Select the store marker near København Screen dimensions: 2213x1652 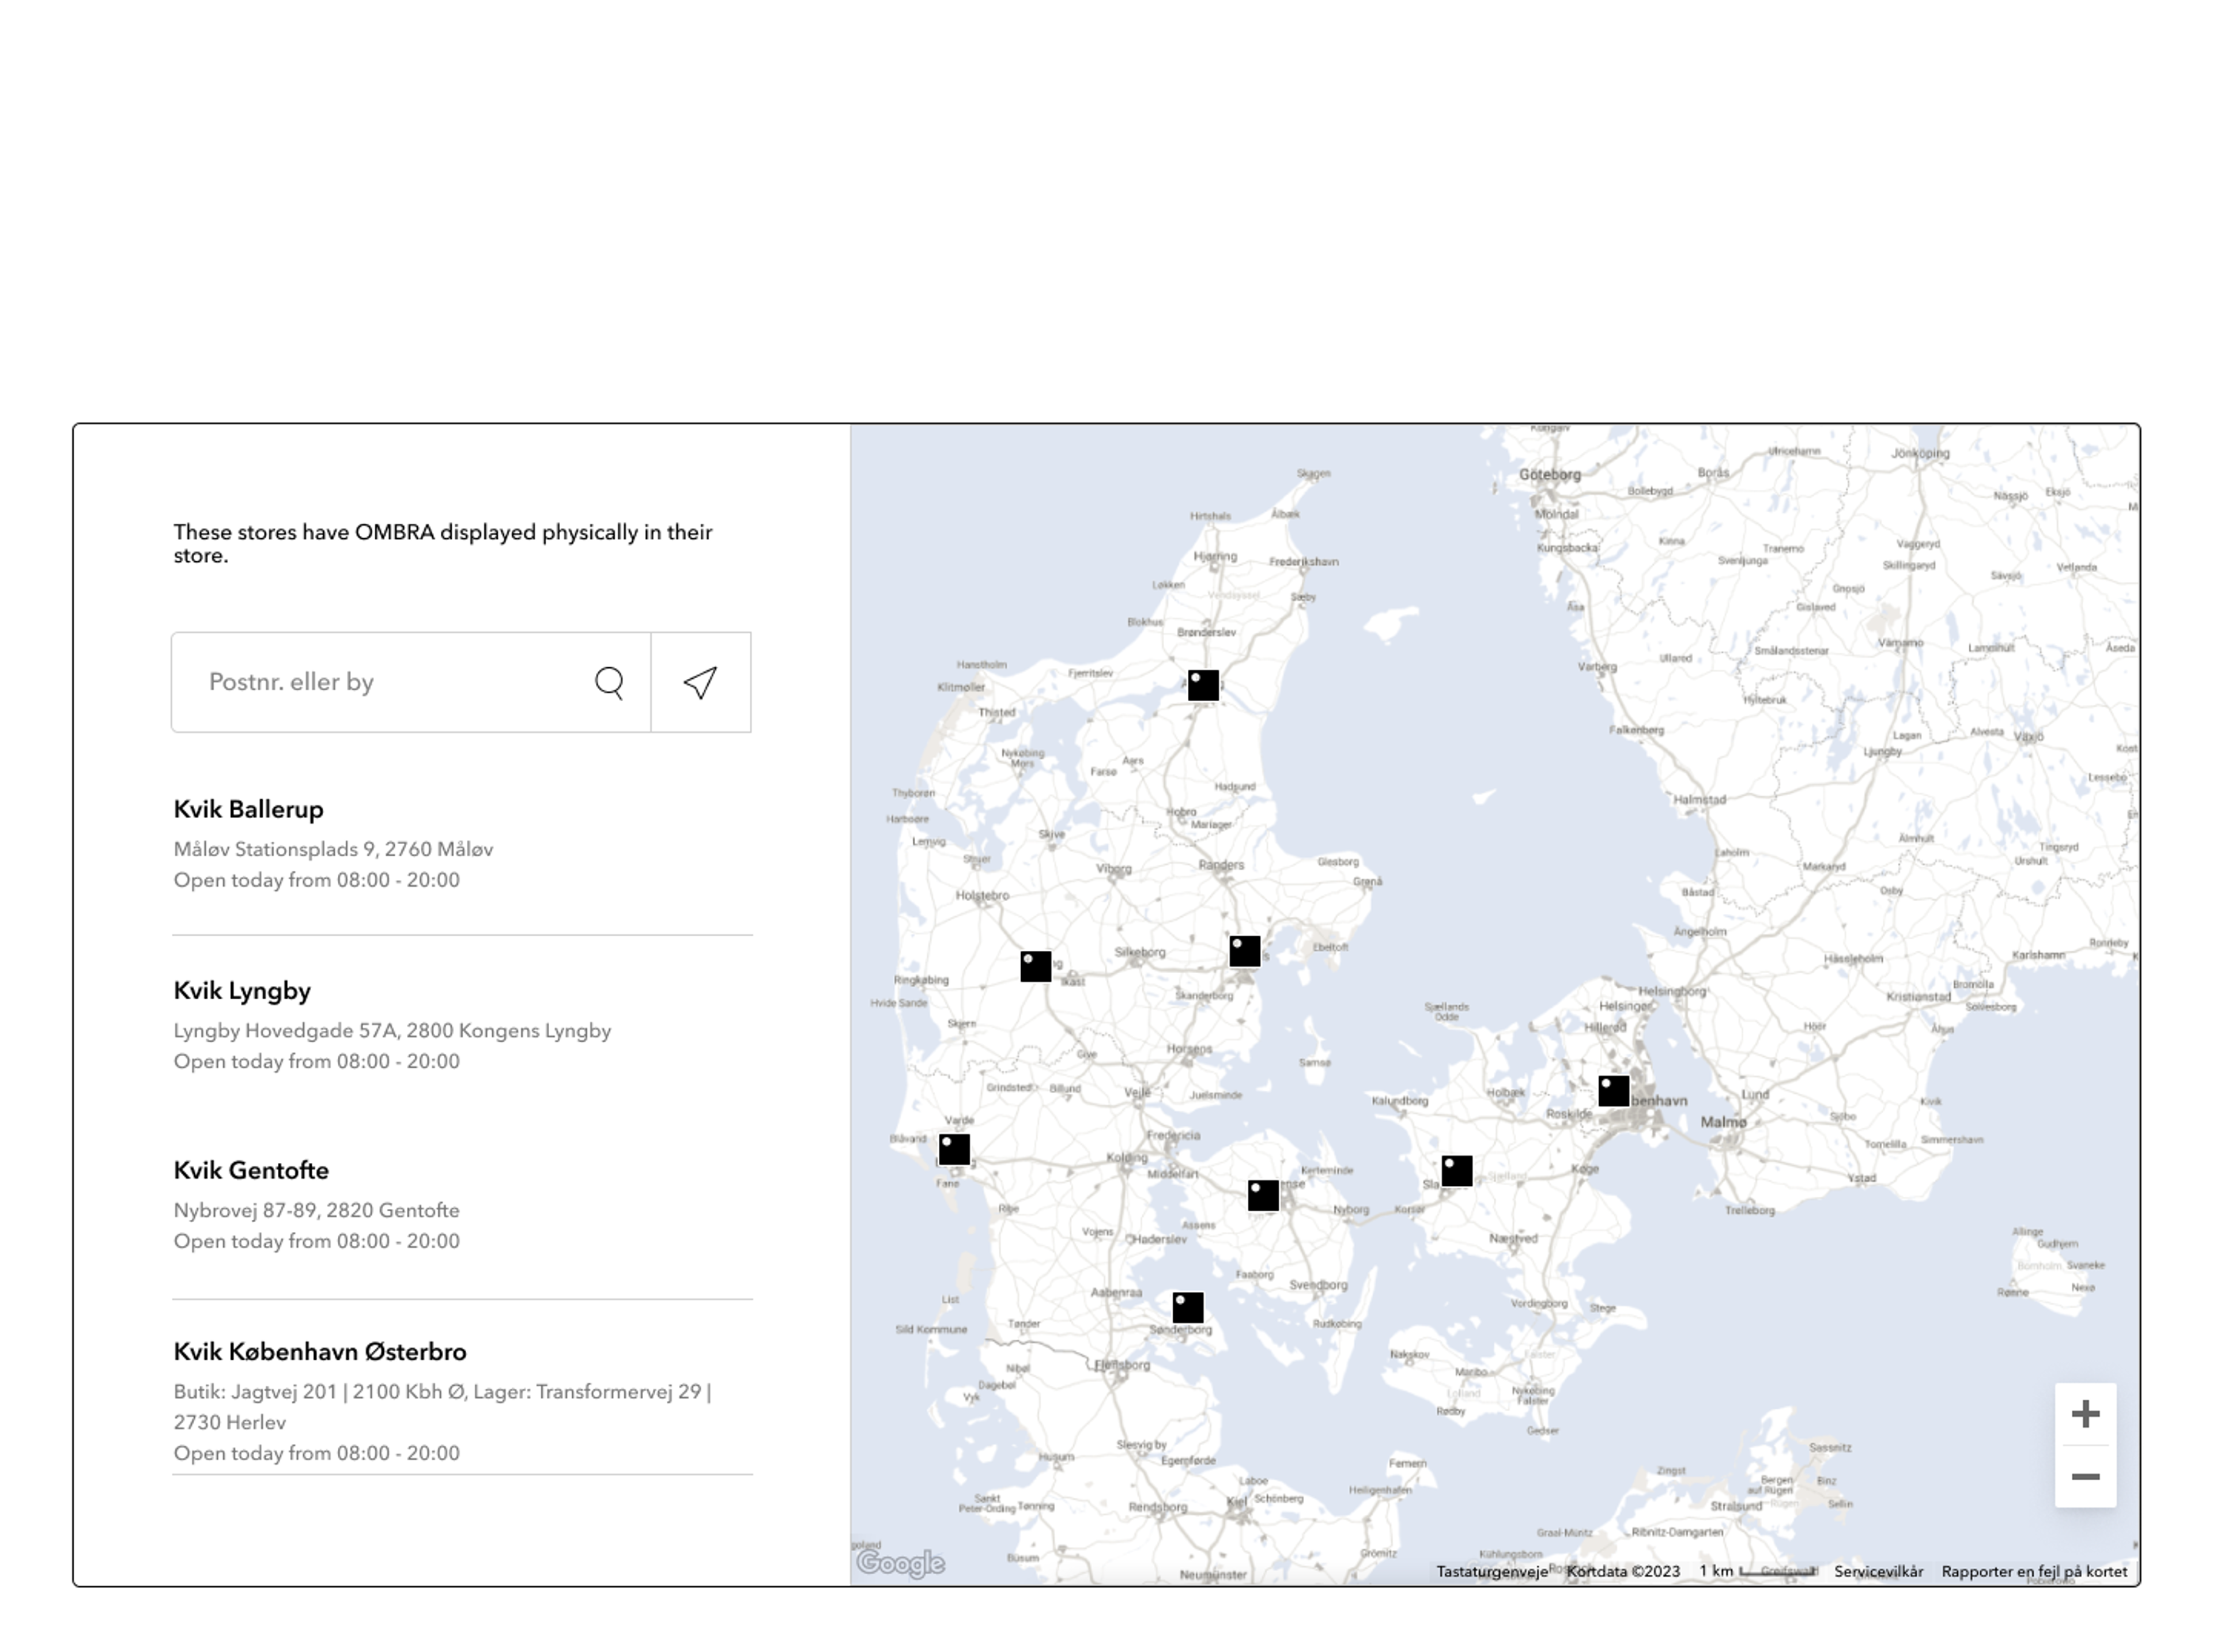1613,1091
